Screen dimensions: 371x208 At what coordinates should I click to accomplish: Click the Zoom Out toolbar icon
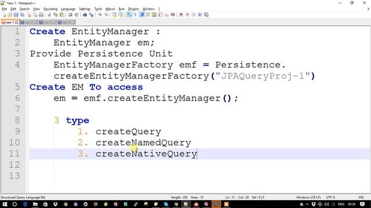(x=106, y=15)
